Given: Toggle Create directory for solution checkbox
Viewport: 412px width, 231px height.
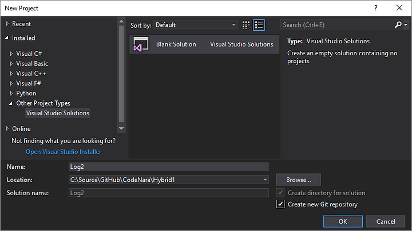Looking at the screenshot, I should (280, 193).
